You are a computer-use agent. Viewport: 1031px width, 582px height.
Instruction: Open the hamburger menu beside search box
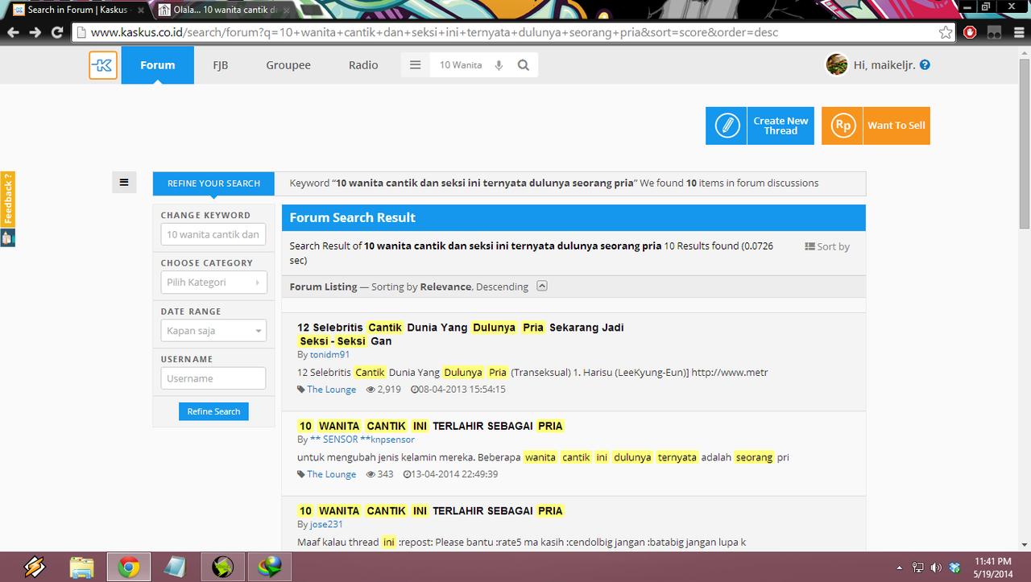(x=416, y=65)
